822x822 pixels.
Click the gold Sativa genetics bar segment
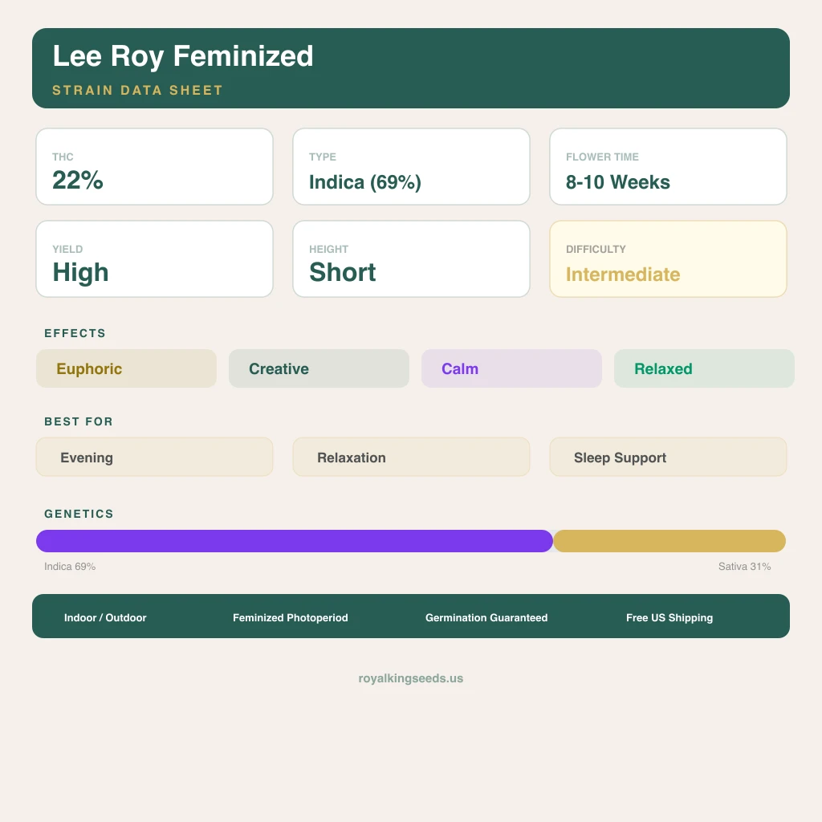669,541
